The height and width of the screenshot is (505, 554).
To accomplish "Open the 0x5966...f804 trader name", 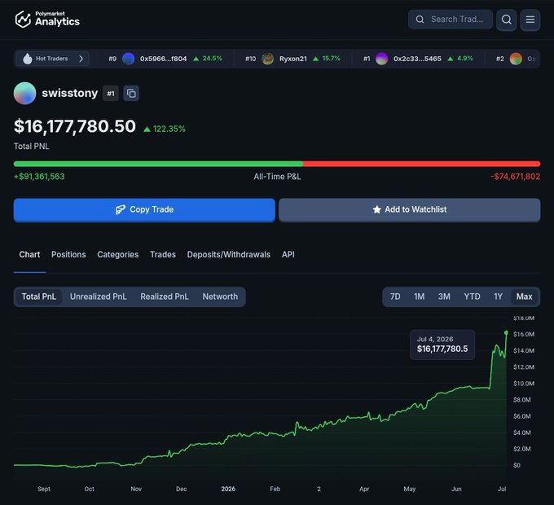I will [x=163, y=59].
